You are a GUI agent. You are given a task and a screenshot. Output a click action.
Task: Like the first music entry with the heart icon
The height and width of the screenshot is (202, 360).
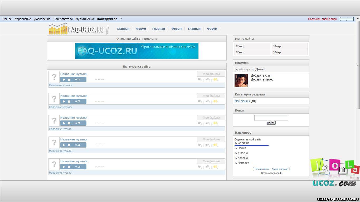click(199, 79)
